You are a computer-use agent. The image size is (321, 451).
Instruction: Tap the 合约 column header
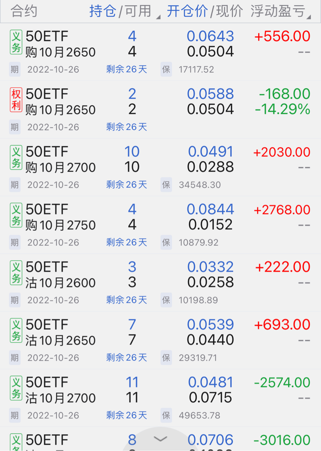[24, 11]
